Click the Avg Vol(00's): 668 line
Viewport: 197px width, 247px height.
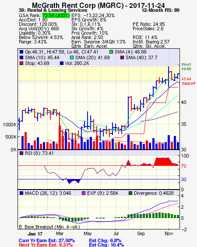click(39, 29)
